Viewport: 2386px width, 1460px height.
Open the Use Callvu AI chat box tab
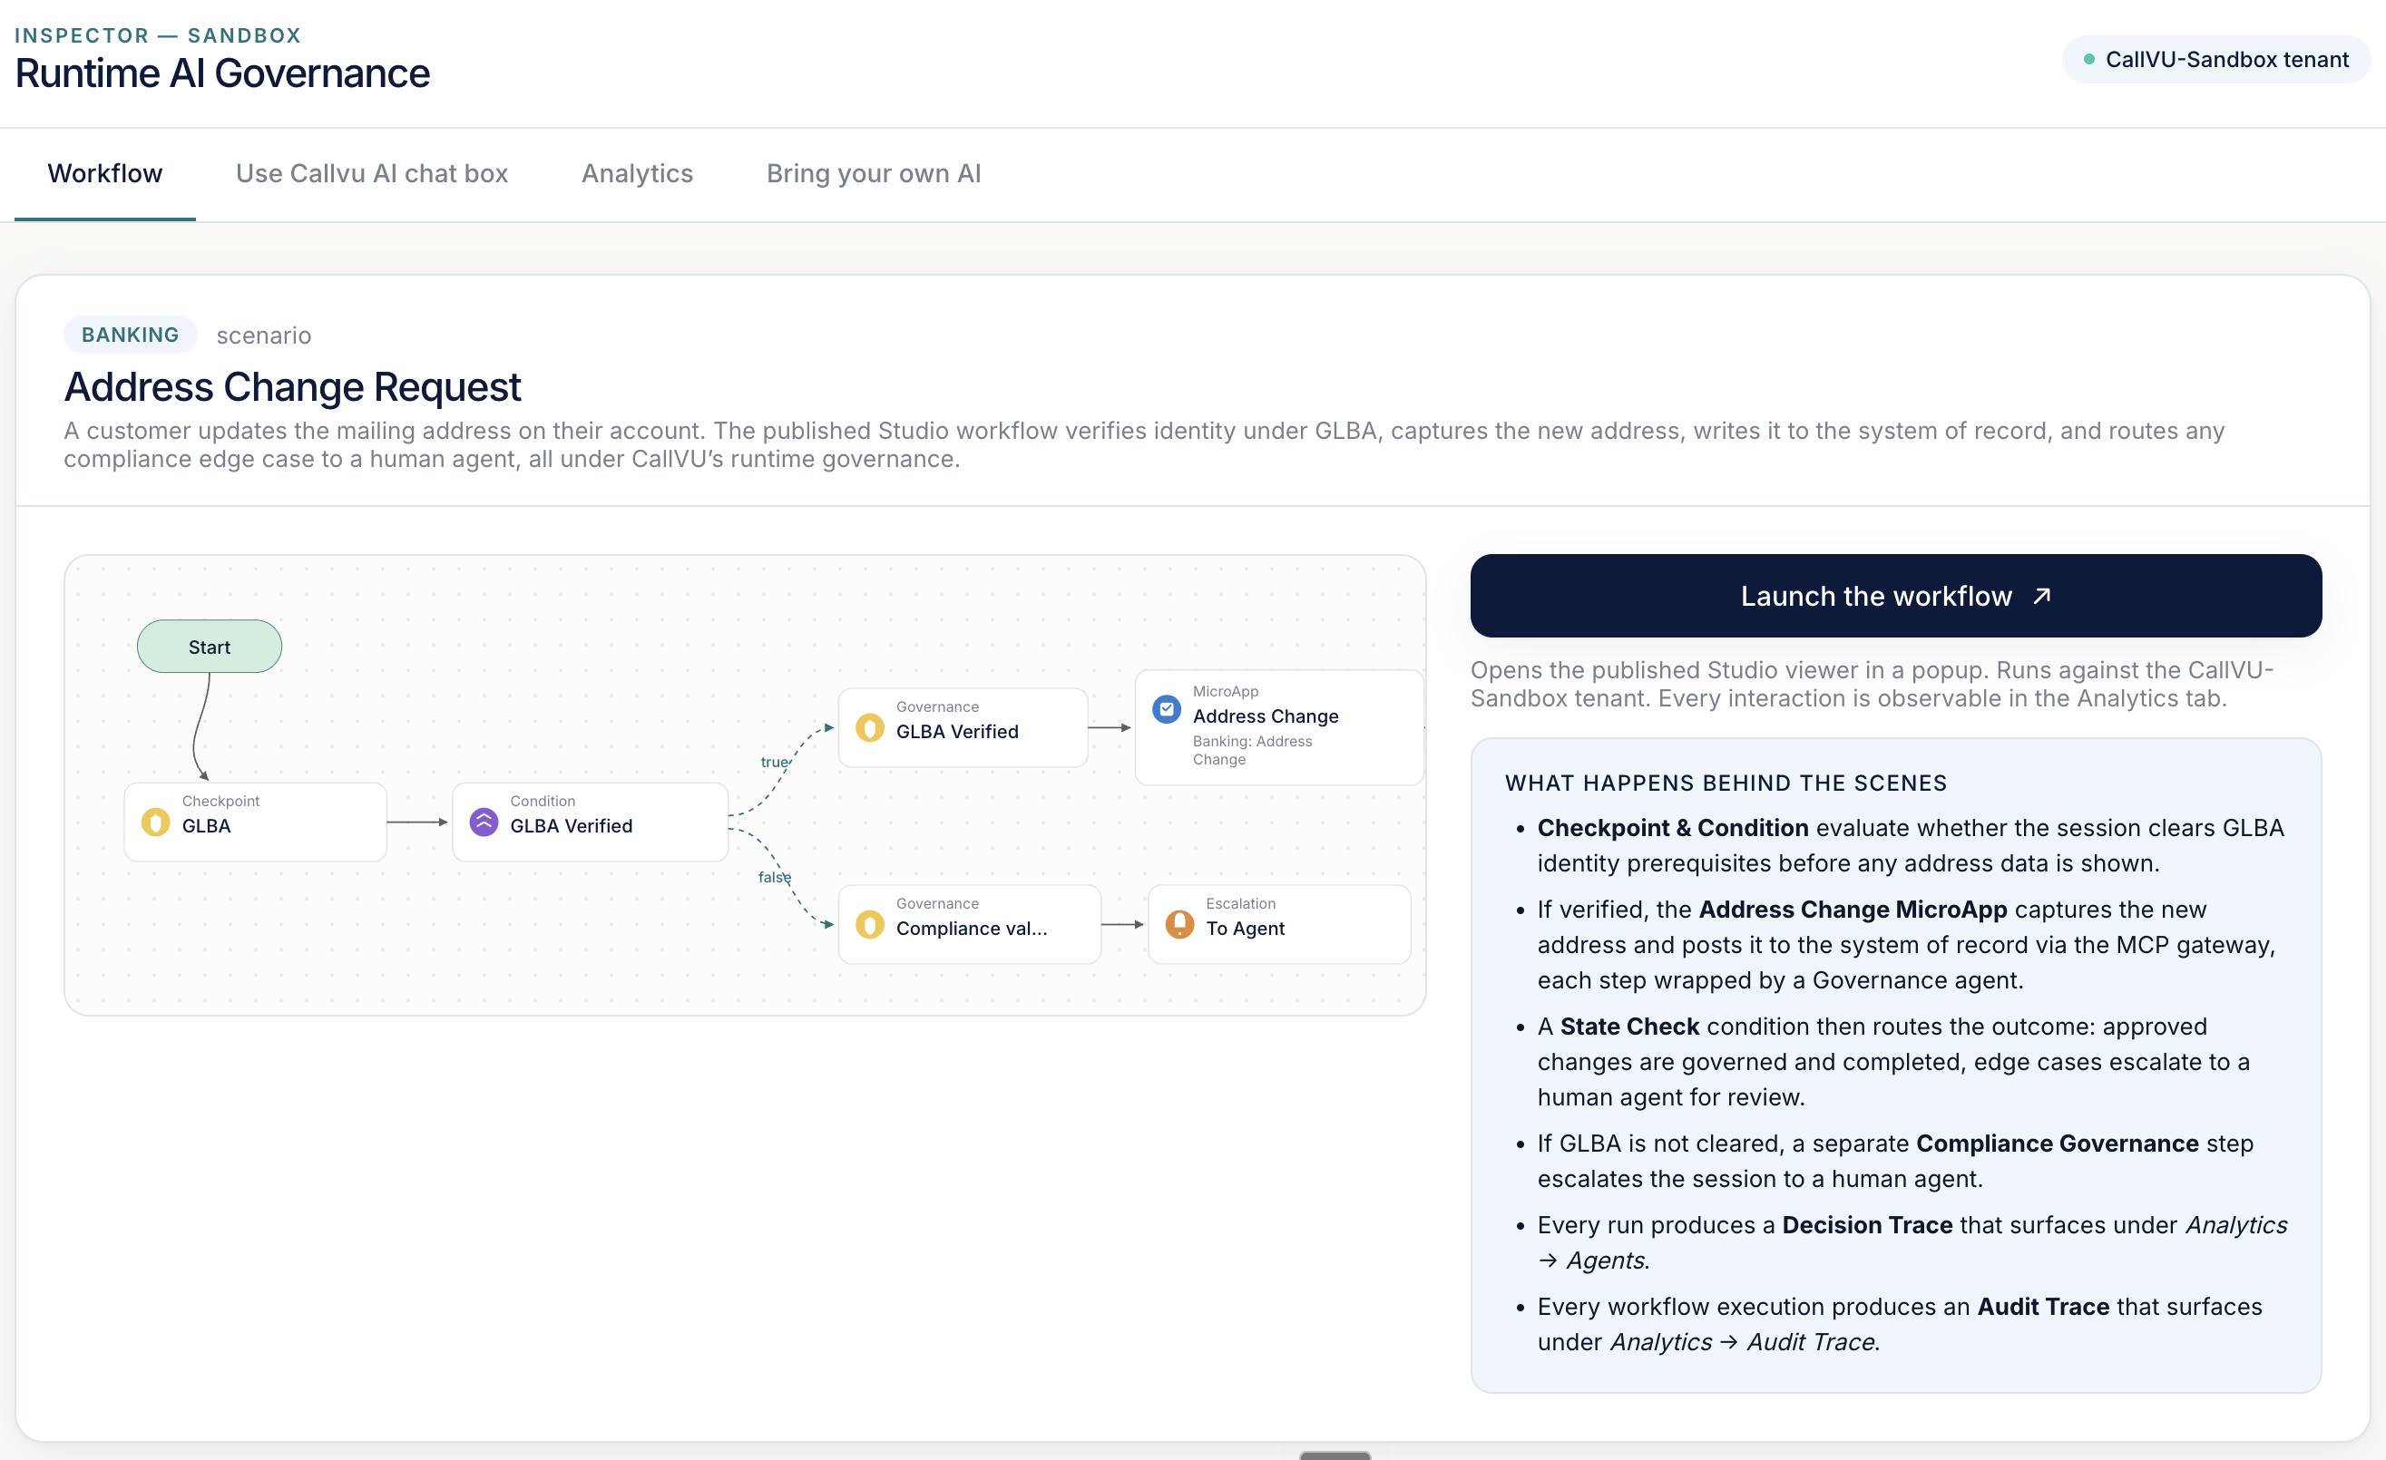click(x=372, y=173)
